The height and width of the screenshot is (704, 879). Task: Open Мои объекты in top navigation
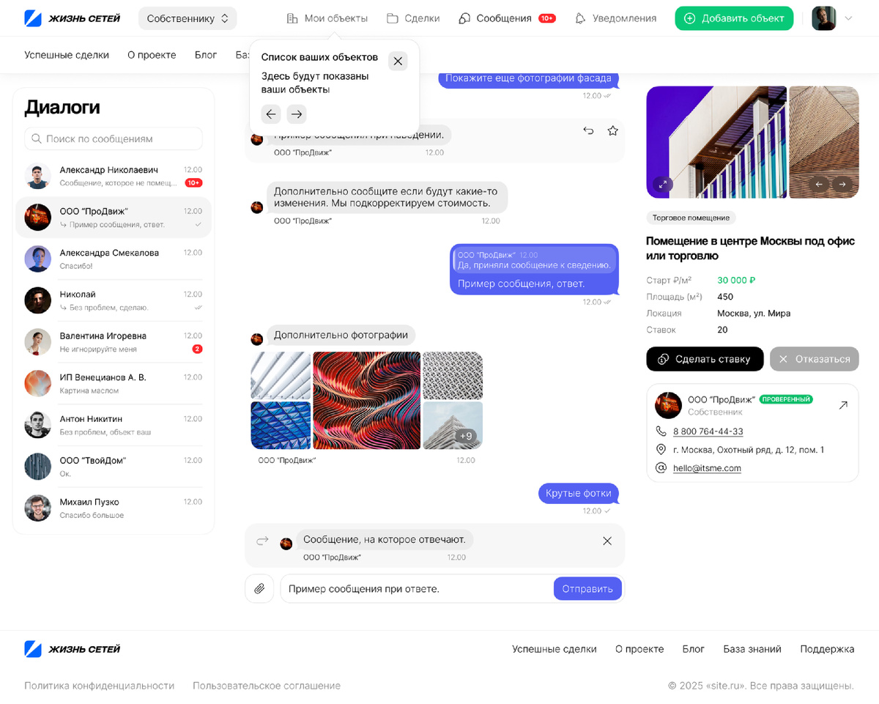327,18
